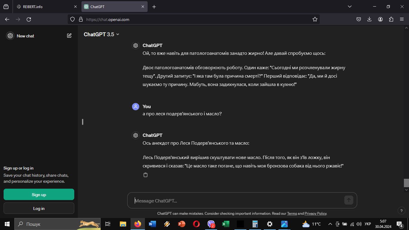The height and width of the screenshot is (230, 409).
Task: Open the Firefox account icon
Action: click(x=380, y=19)
